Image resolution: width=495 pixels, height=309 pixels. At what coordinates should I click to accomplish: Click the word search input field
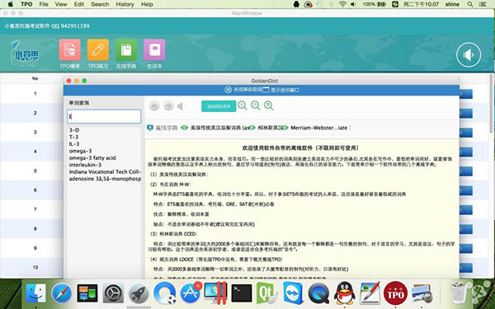point(104,116)
